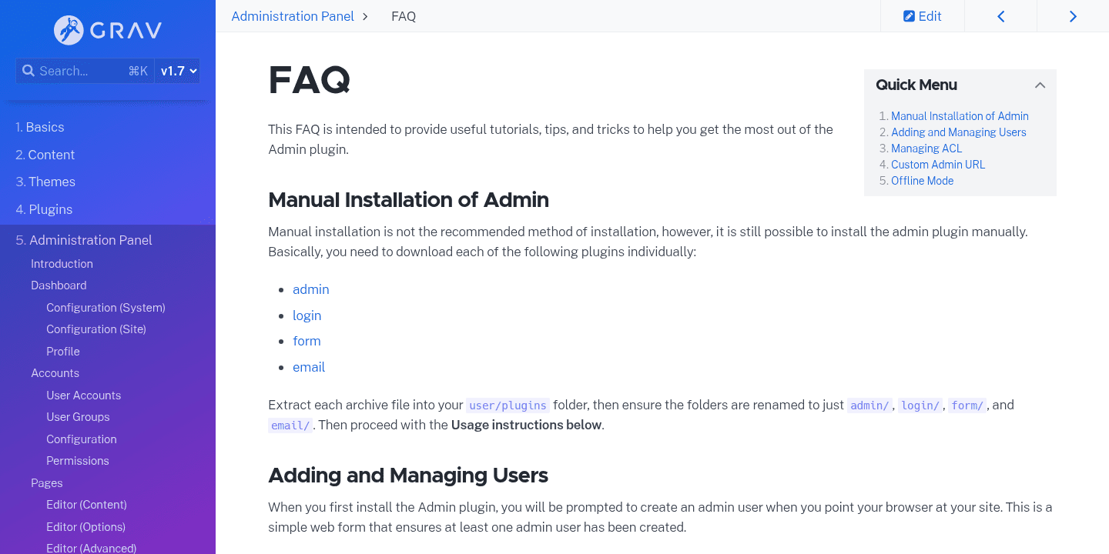Click the Grav logo
Viewport: 1109px width, 554px height.
(x=107, y=30)
